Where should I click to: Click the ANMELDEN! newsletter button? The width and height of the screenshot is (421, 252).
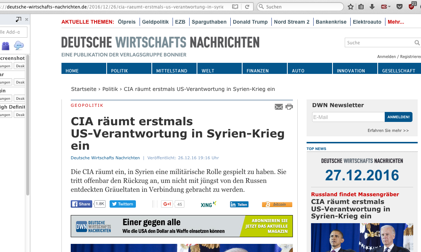point(398,117)
